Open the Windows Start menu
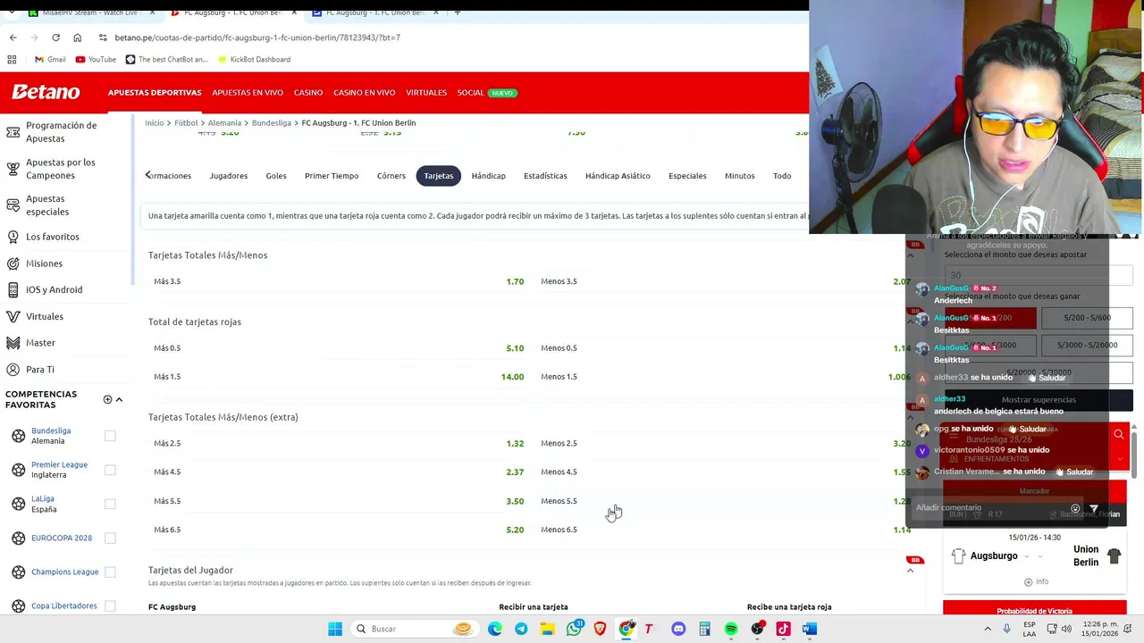 point(335,629)
